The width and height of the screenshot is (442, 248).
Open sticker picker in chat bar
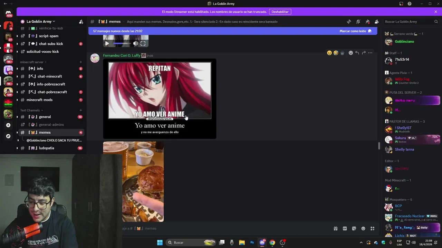(x=354, y=228)
